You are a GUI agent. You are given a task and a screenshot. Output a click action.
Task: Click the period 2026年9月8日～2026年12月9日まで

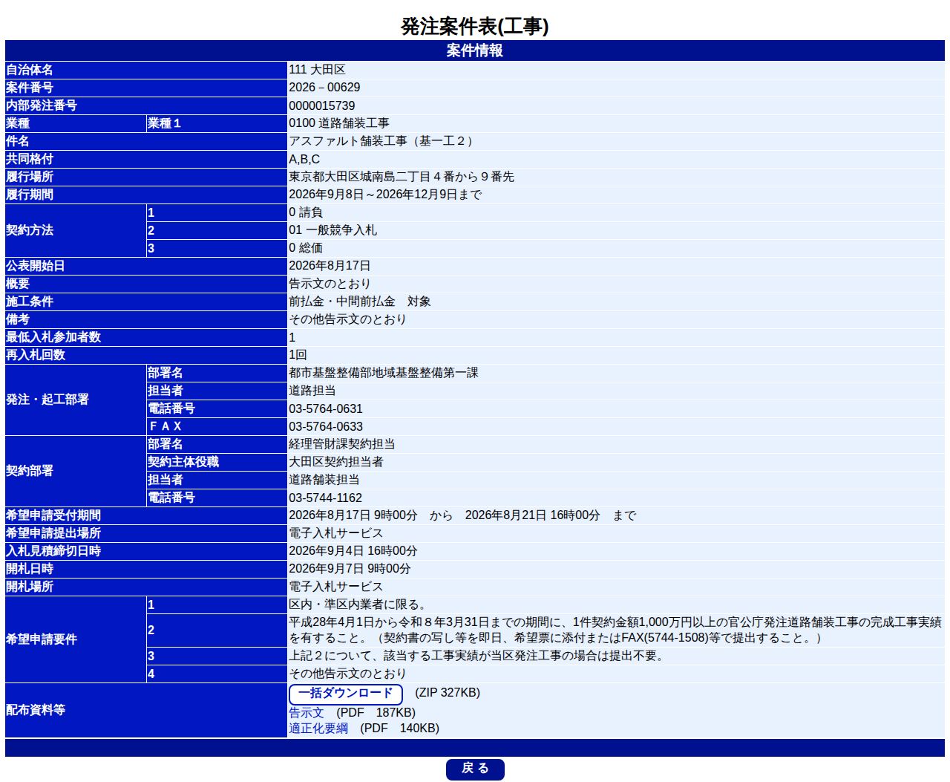385,195
